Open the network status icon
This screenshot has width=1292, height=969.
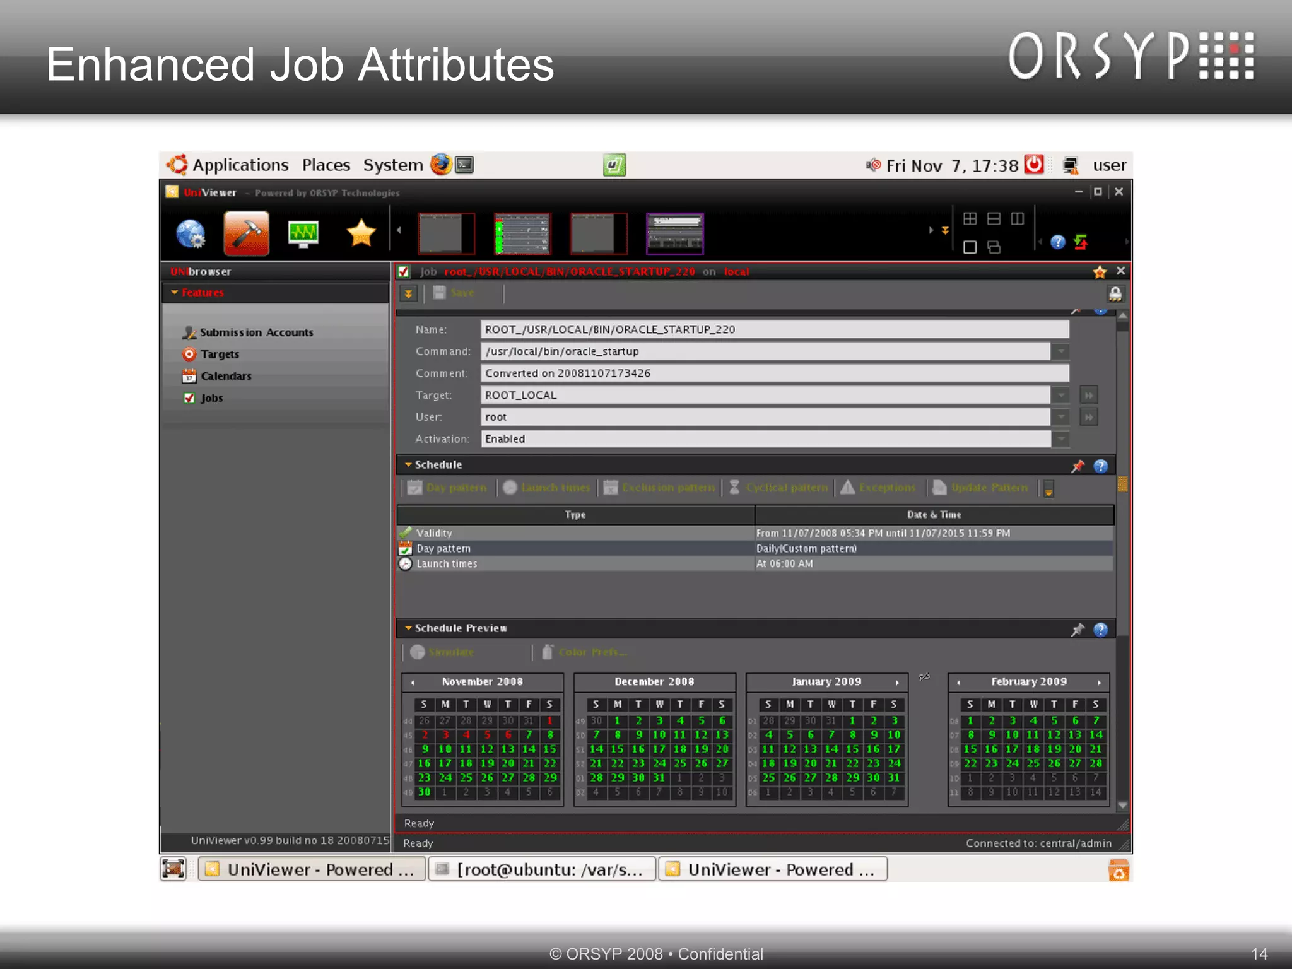click(1071, 165)
